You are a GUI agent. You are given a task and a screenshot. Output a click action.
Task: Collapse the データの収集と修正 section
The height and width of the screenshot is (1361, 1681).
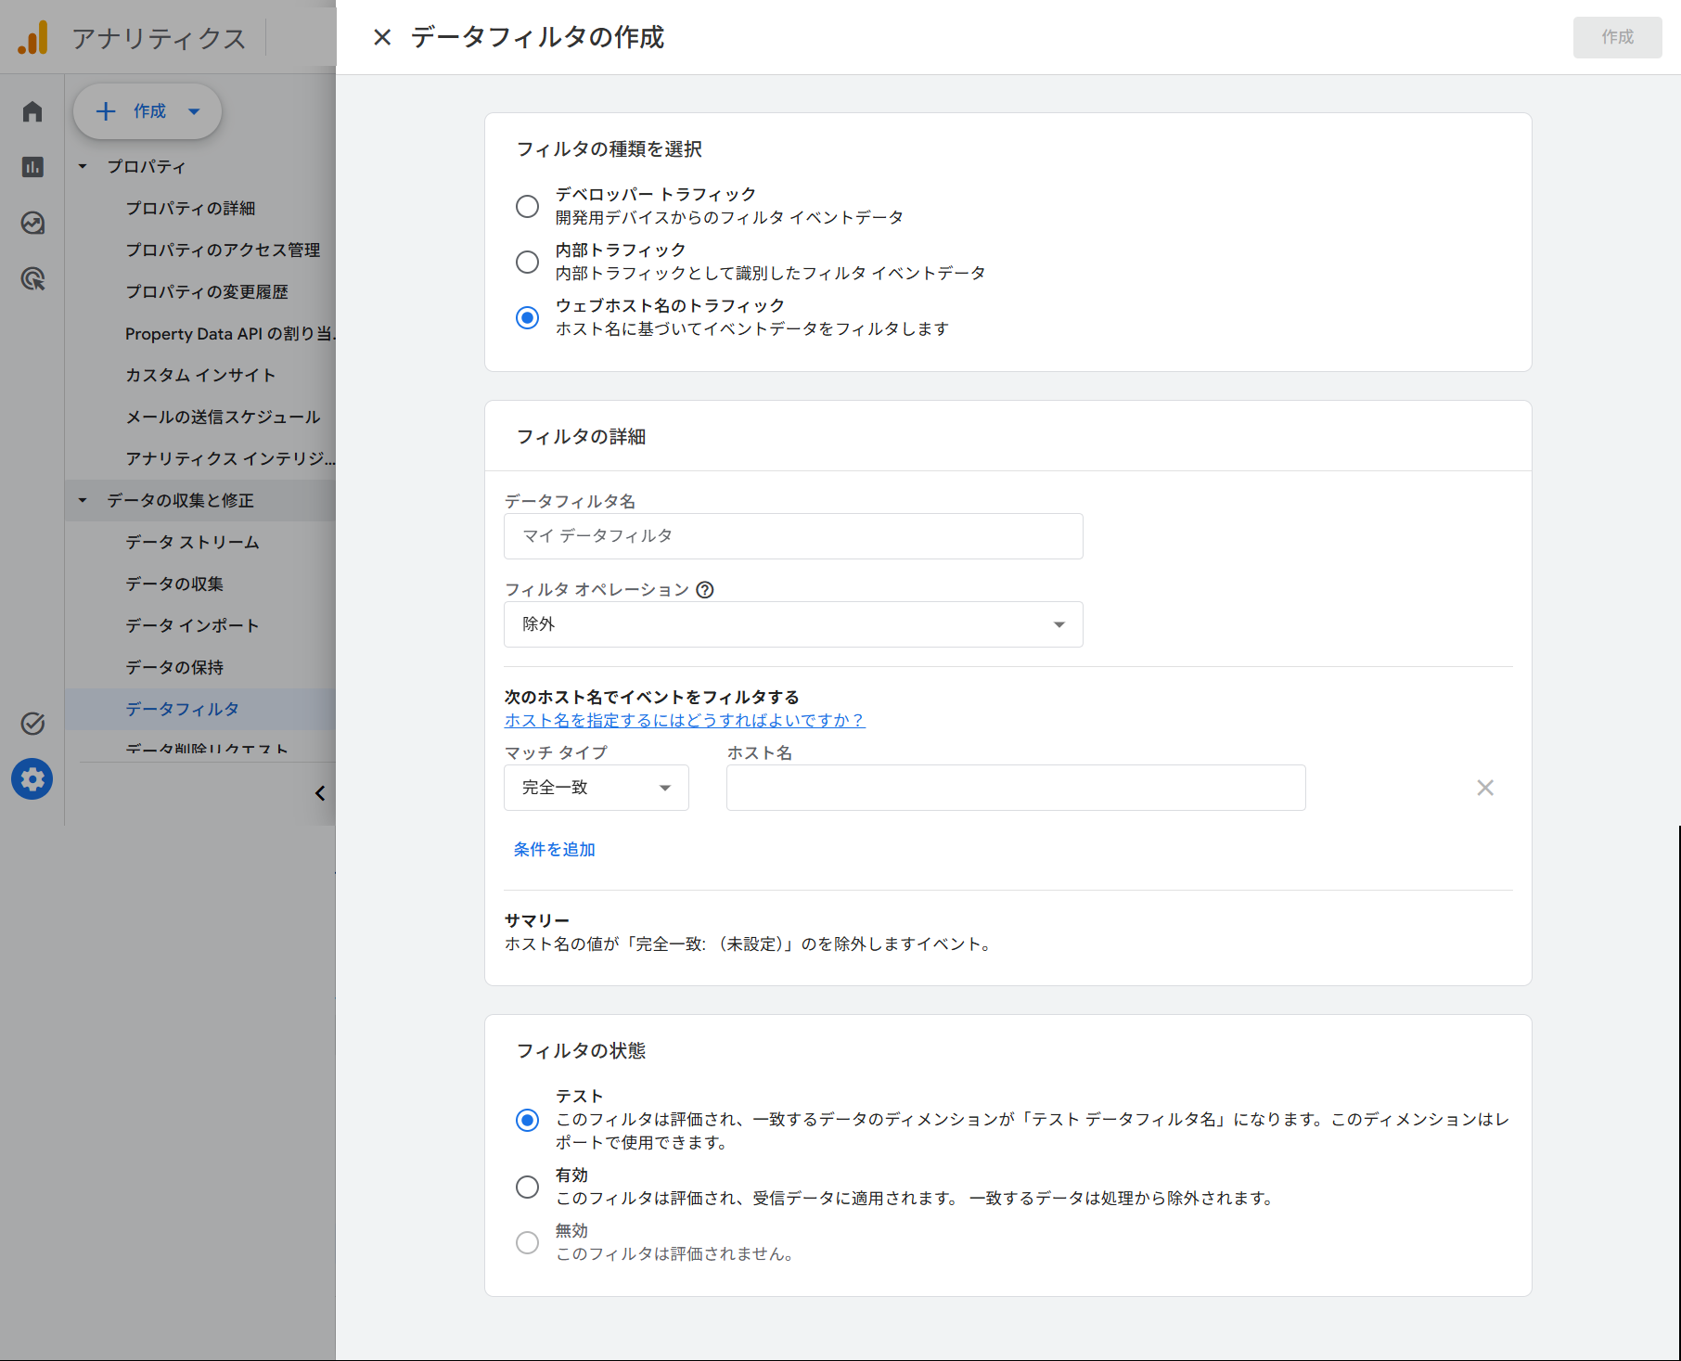coord(83,501)
